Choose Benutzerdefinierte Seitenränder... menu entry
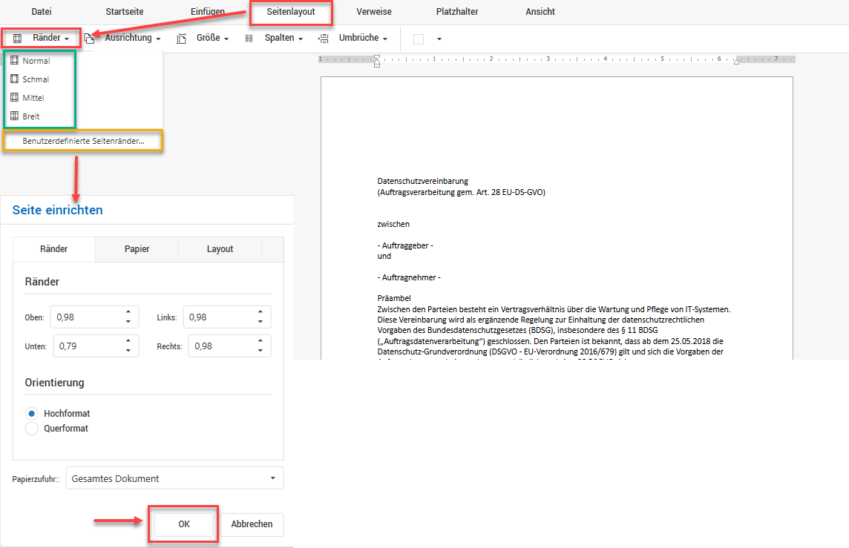This screenshot has height=548, width=849. 83,141
